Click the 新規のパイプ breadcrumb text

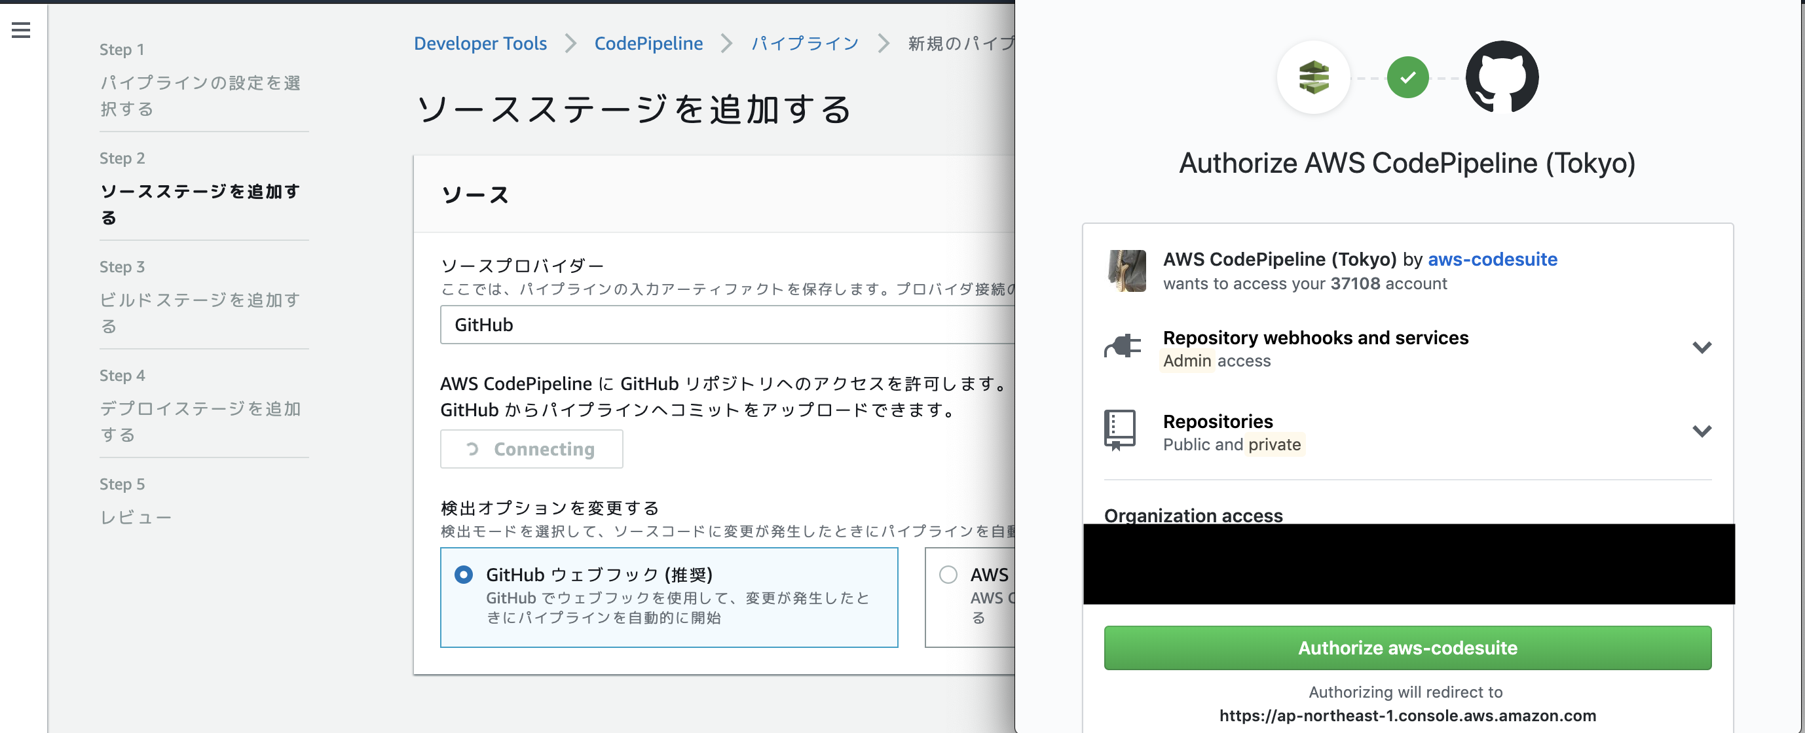(x=961, y=43)
